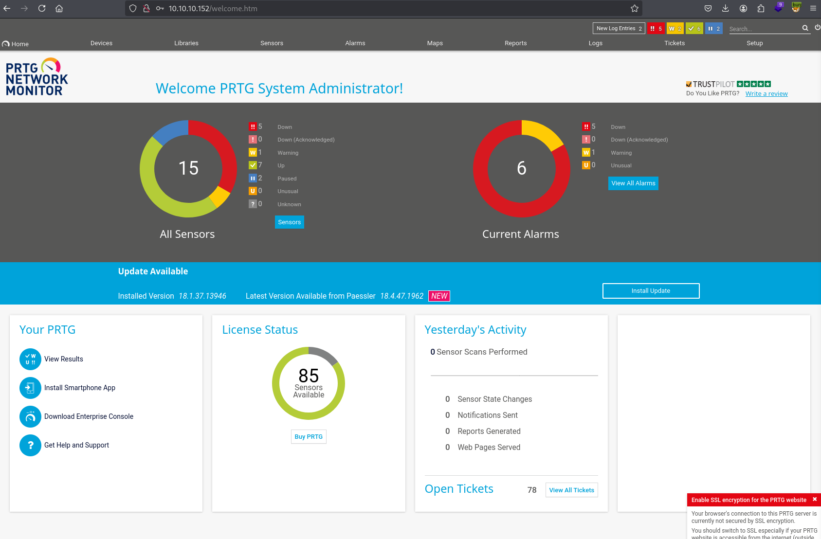Image resolution: width=821 pixels, height=539 pixels.
Task: Open the extensions puzzle icon
Action: pyautogui.click(x=761, y=8)
